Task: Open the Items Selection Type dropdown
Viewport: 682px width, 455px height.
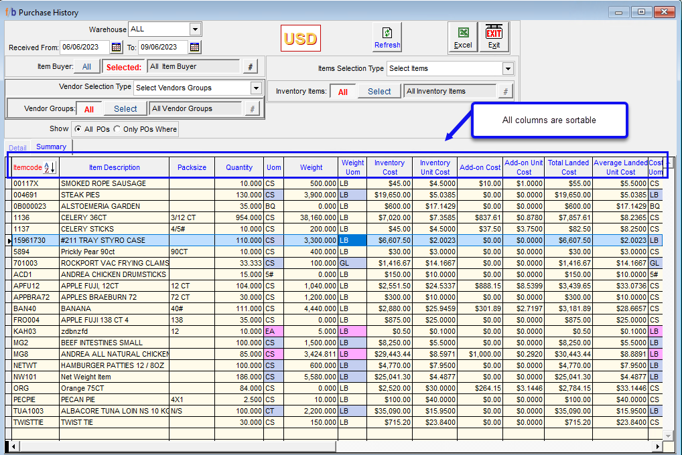Action: [x=508, y=68]
